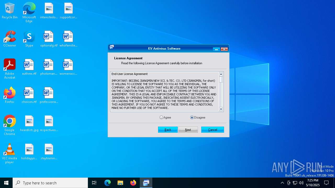Screen dimensions: 335x188
Task: Open the Recycle Bin desktop icon
Action: 10,11
